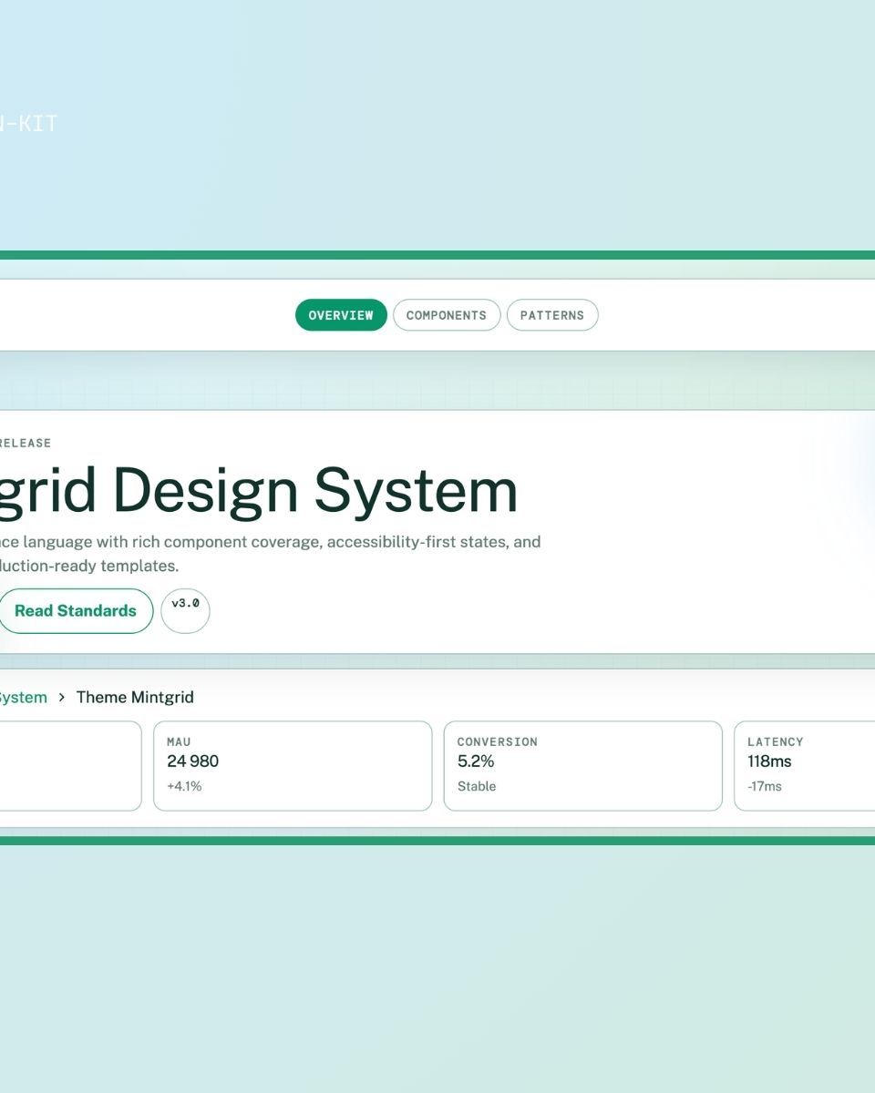Click the +4.1% change text
The image size is (875, 1093).
point(184,786)
